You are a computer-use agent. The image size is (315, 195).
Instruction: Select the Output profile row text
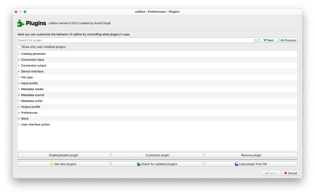[31, 107]
